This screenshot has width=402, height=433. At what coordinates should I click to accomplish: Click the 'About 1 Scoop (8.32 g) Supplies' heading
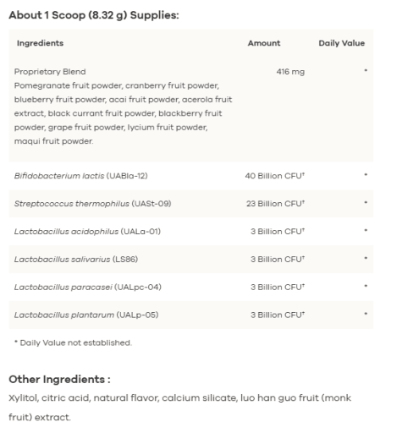(94, 15)
